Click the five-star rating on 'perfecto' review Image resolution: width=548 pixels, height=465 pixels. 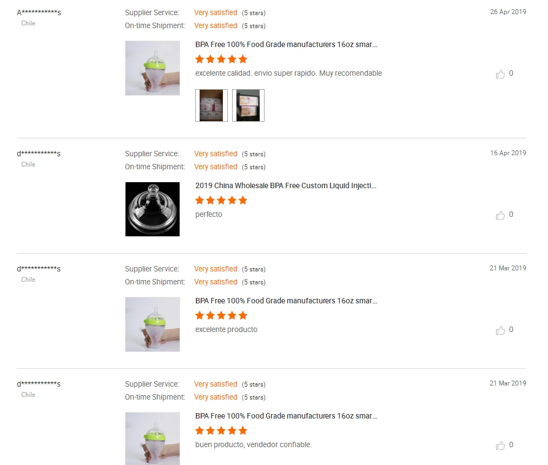[x=221, y=200]
